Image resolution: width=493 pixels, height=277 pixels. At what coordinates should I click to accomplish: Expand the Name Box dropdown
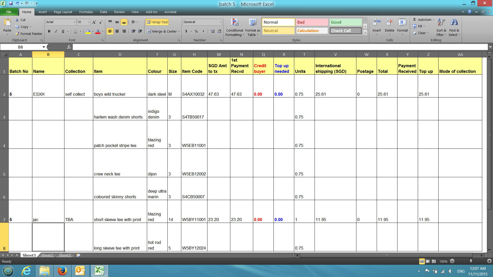tap(44, 47)
